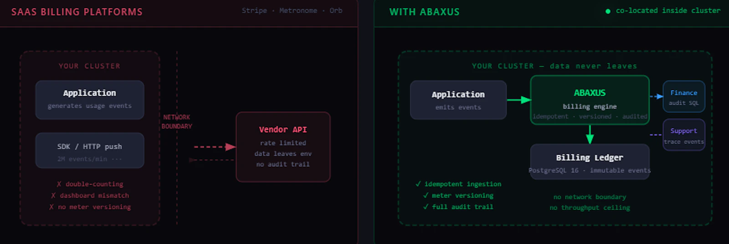Viewport: 729px width, 244px height.
Task: Click PostgreSQL 16 · immutable events text
Action: tap(590, 170)
